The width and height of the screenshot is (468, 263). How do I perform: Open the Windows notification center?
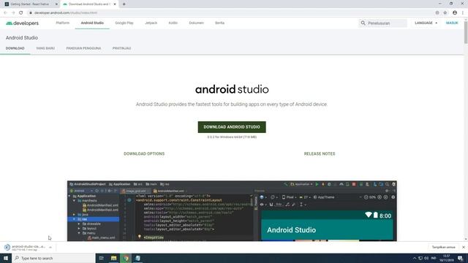click(460, 258)
